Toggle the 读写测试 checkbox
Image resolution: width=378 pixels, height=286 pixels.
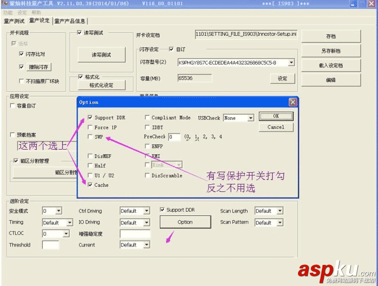(79, 32)
